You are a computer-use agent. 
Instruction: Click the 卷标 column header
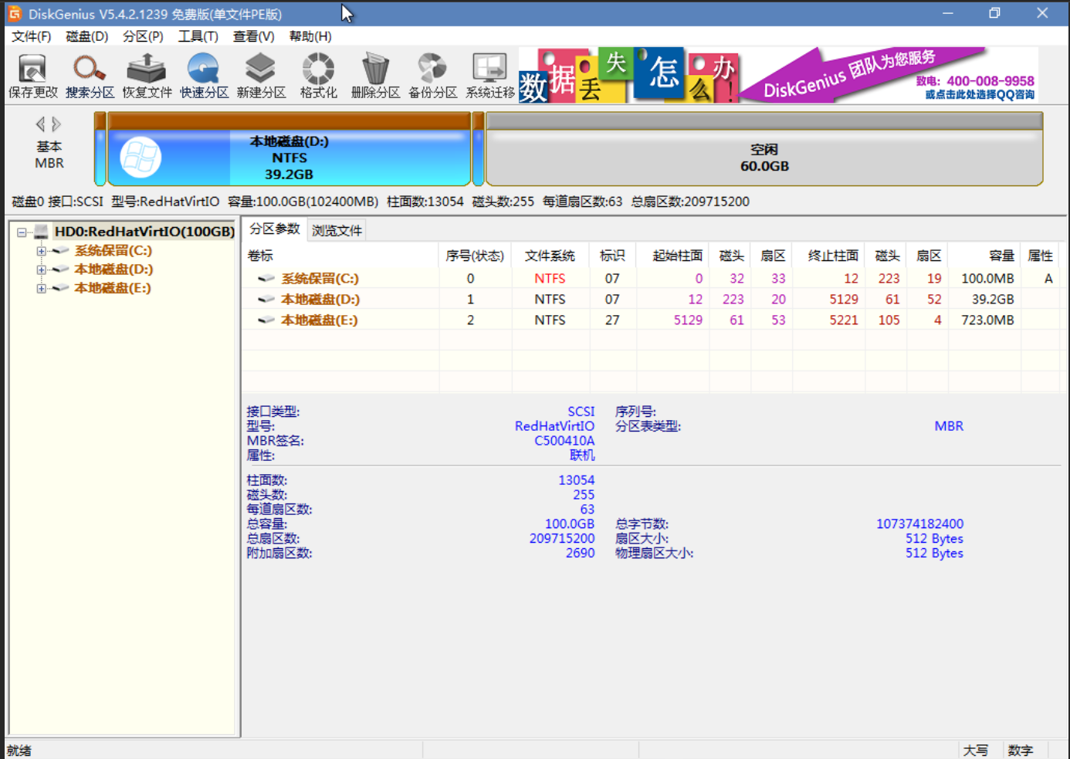click(340, 256)
